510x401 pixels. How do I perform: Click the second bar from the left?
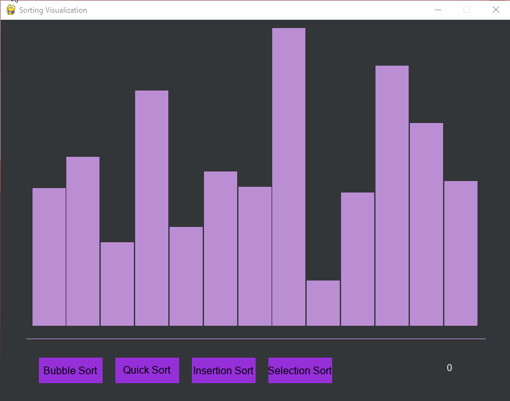[83, 241]
